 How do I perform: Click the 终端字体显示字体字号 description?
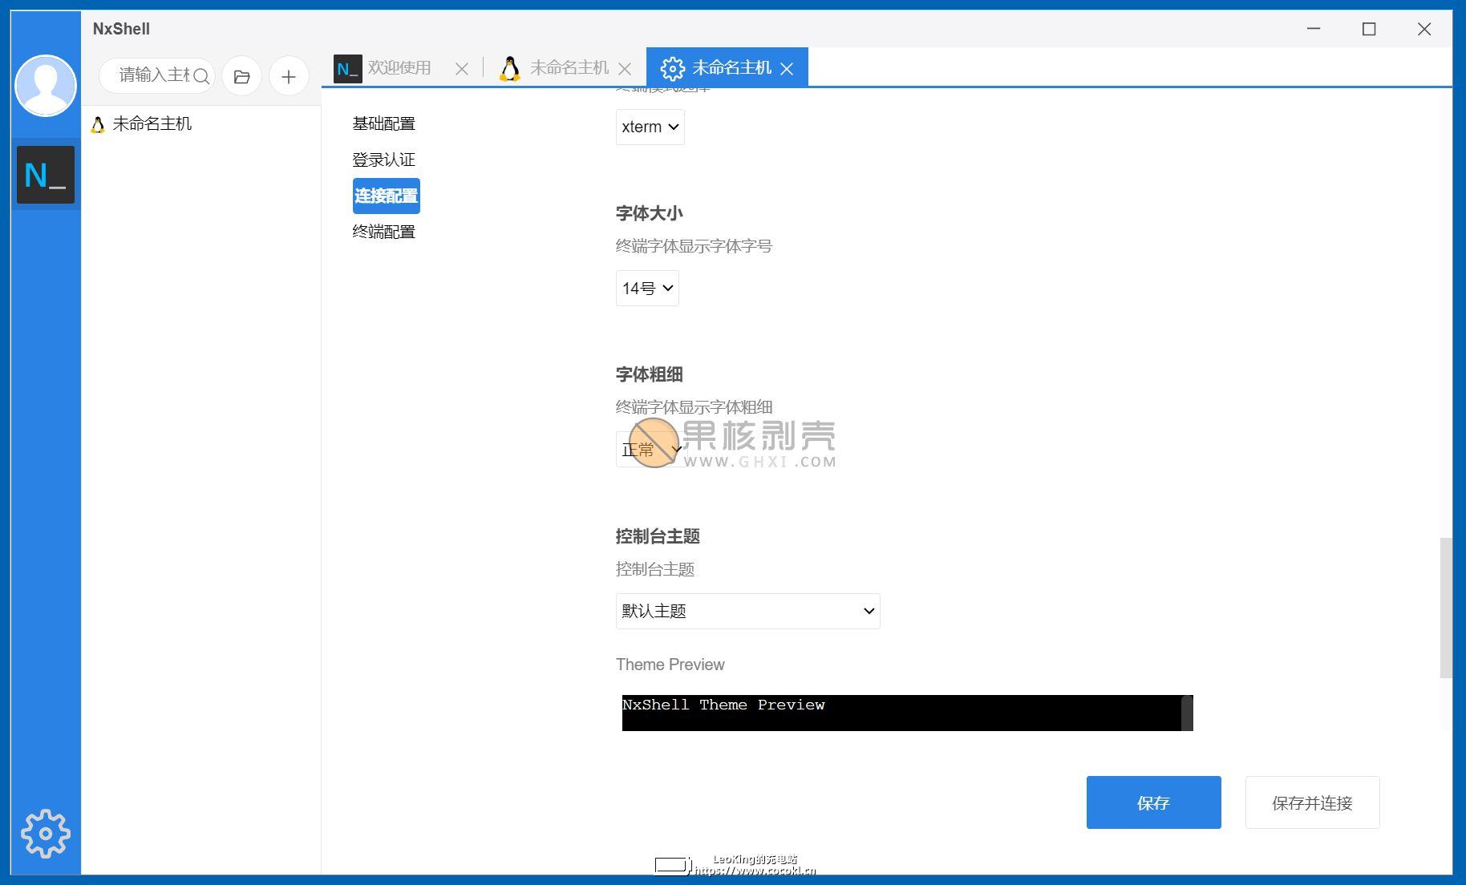pos(694,246)
